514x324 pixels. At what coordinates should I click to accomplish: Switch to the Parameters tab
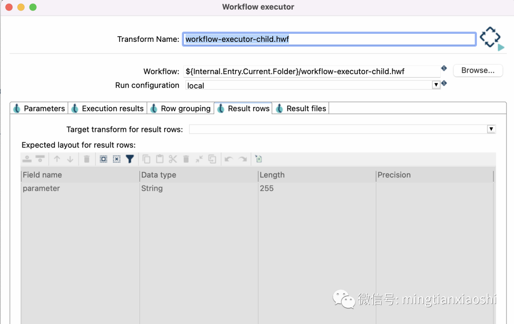[x=39, y=108]
